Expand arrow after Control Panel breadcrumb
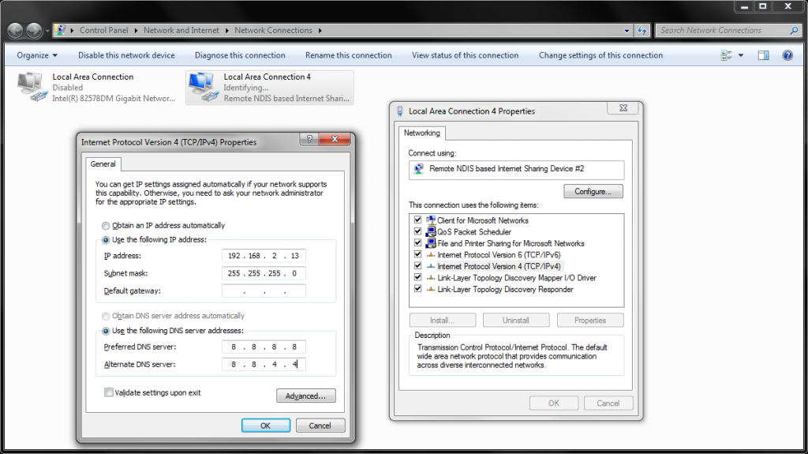 point(136,31)
